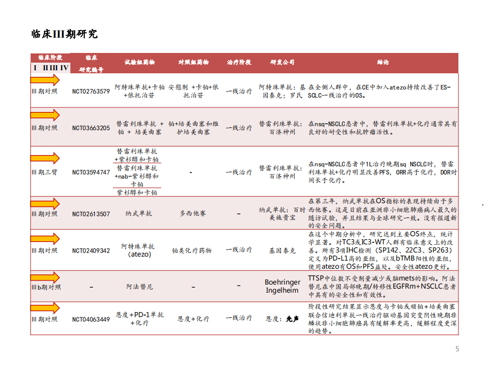Toggle the phase I indicator in the header
This screenshot has width=489, height=366.
pos(35,67)
